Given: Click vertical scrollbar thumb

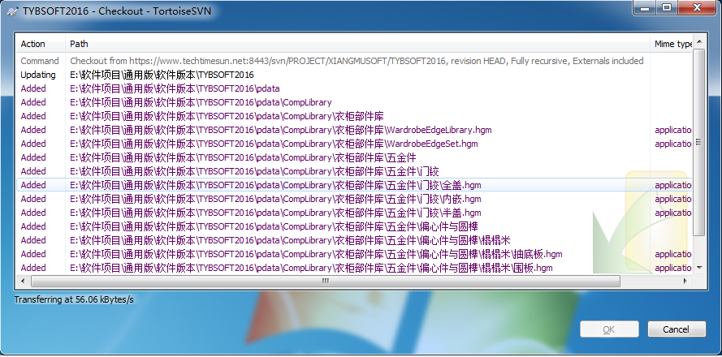Looking at the screenshot, I should point(699,142).
